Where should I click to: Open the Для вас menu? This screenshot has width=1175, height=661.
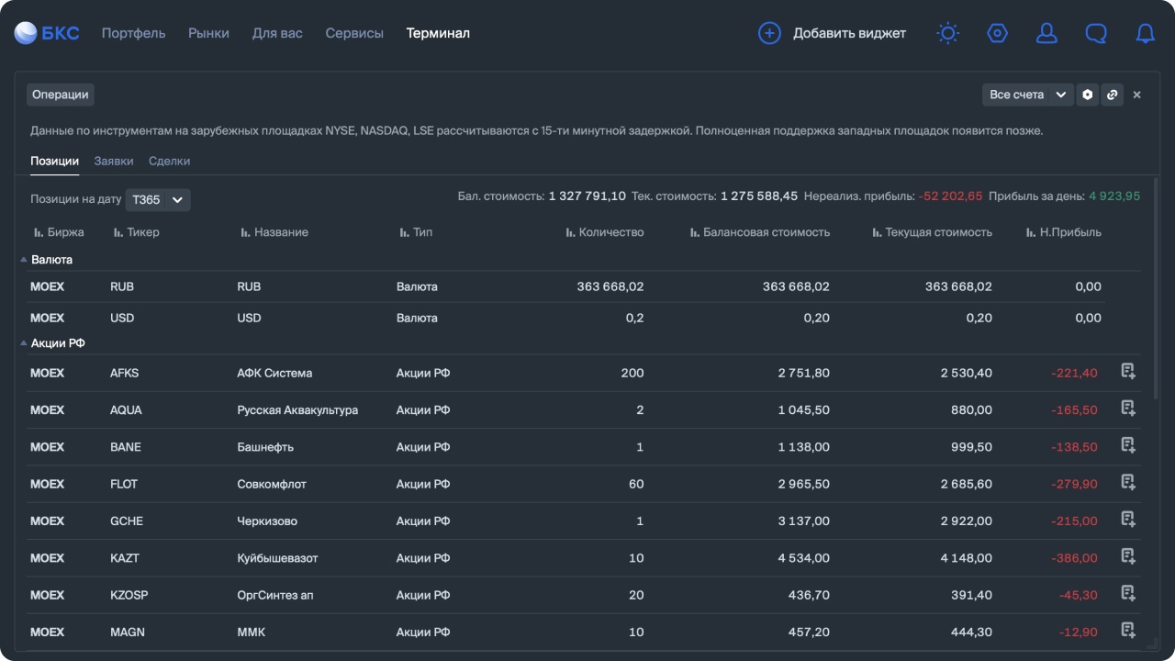[x=277, y=33]
